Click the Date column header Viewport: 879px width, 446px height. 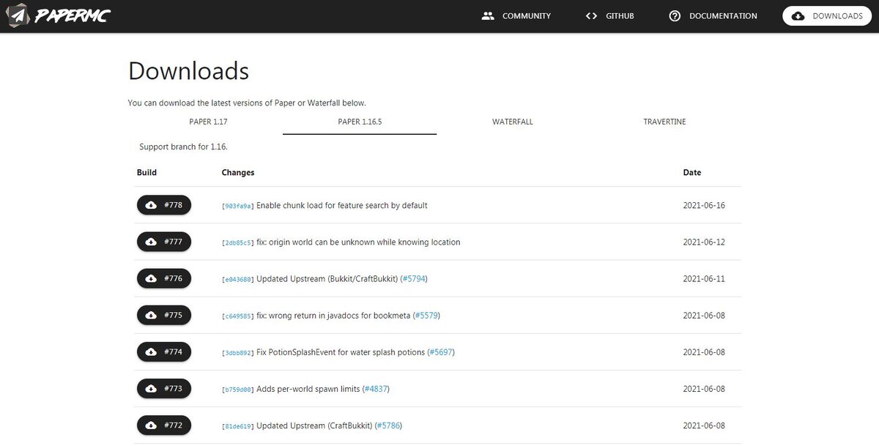click(x=691, y=173)
